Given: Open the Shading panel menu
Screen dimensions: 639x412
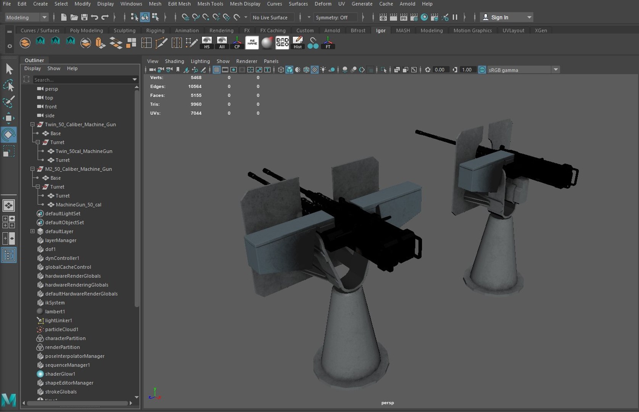Looking at the screenshot, I should 174,61.
